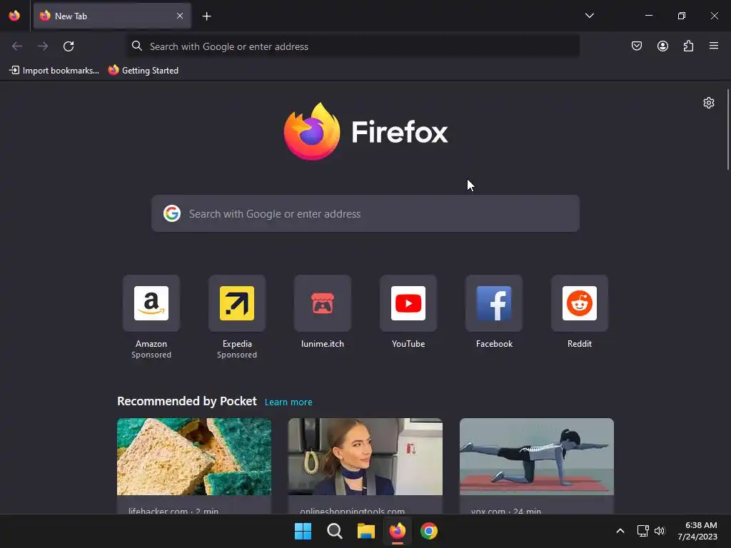The height and width of the screenshot is (548, 731).
Task: Select the New Tab tab
Action: click(112, 16)
